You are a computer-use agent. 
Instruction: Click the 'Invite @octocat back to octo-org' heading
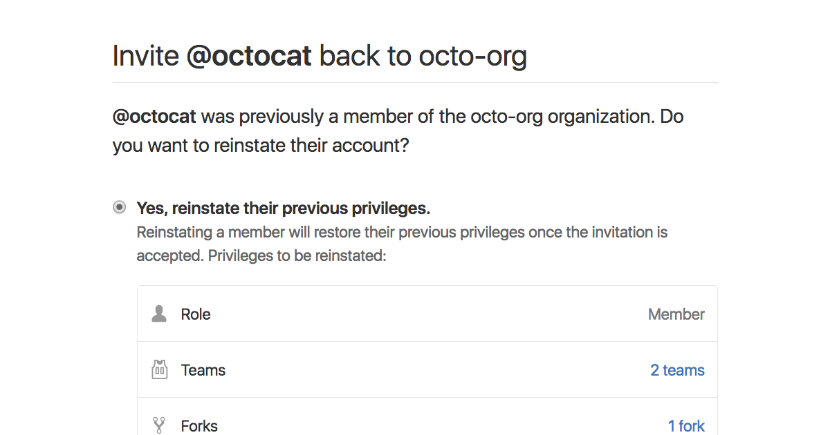pyautogui.click(x=320, y=55)
